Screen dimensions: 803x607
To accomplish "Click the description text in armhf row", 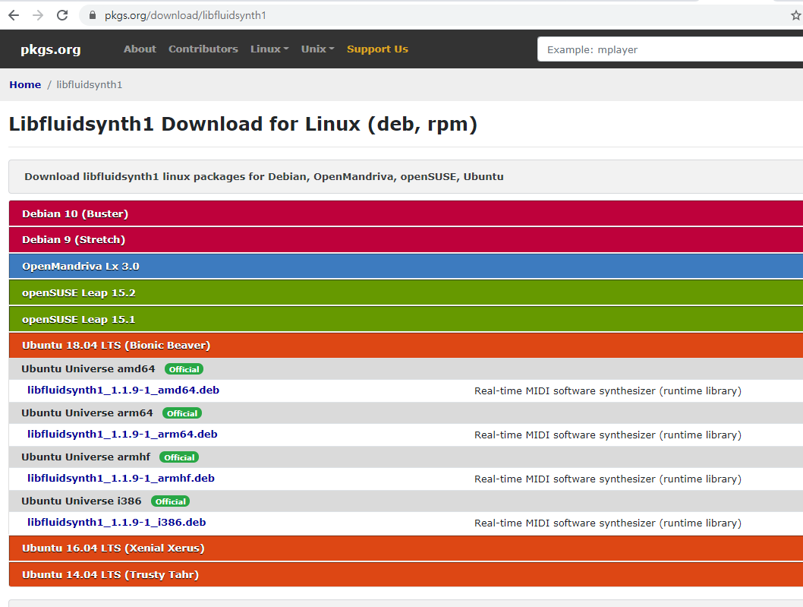I will click(x=608, y=479).
